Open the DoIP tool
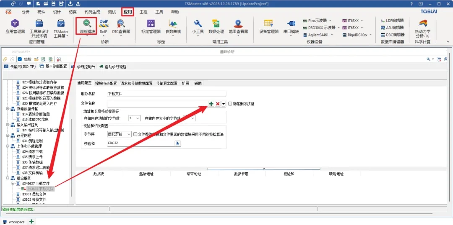 [x=104, y=26]
